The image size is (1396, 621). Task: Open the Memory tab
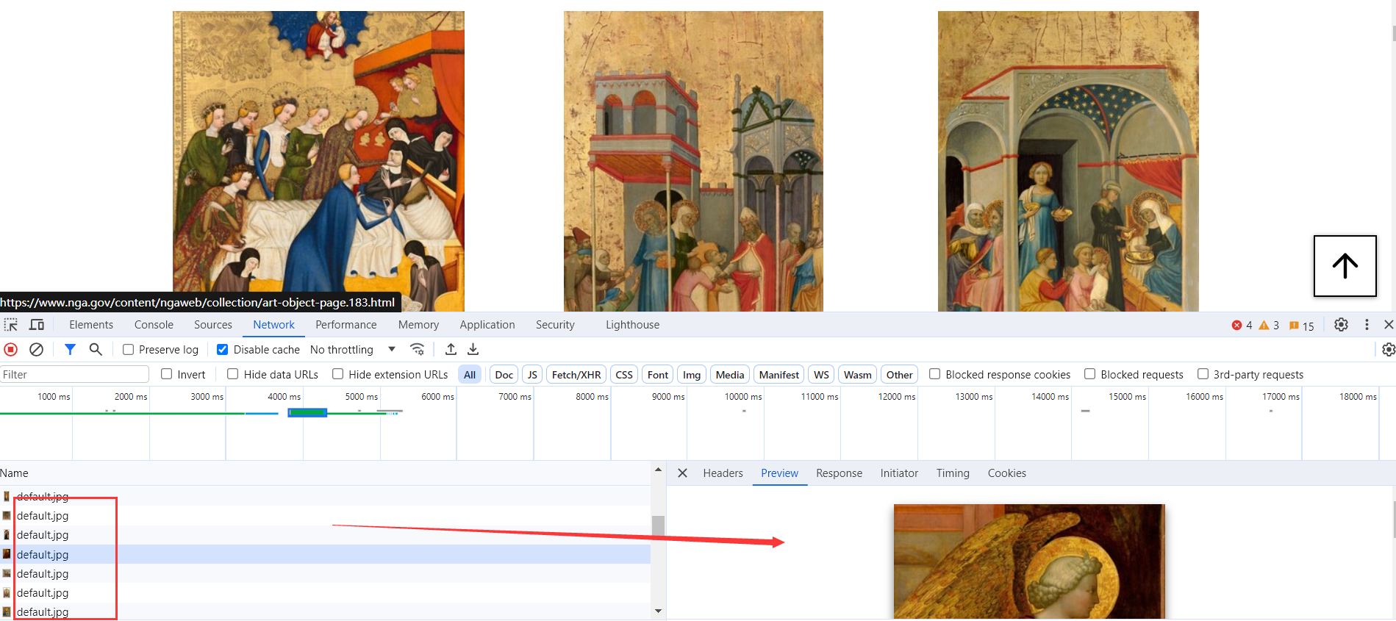pyautogui.click(x=418, y=325)
